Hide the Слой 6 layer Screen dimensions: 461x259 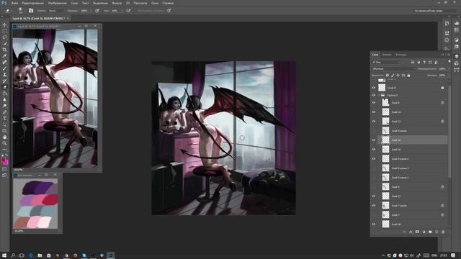click(x=374, y=103)
